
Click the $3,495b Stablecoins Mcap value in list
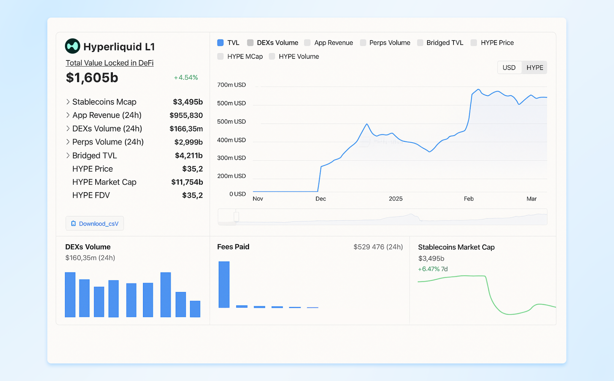point(188,102)
